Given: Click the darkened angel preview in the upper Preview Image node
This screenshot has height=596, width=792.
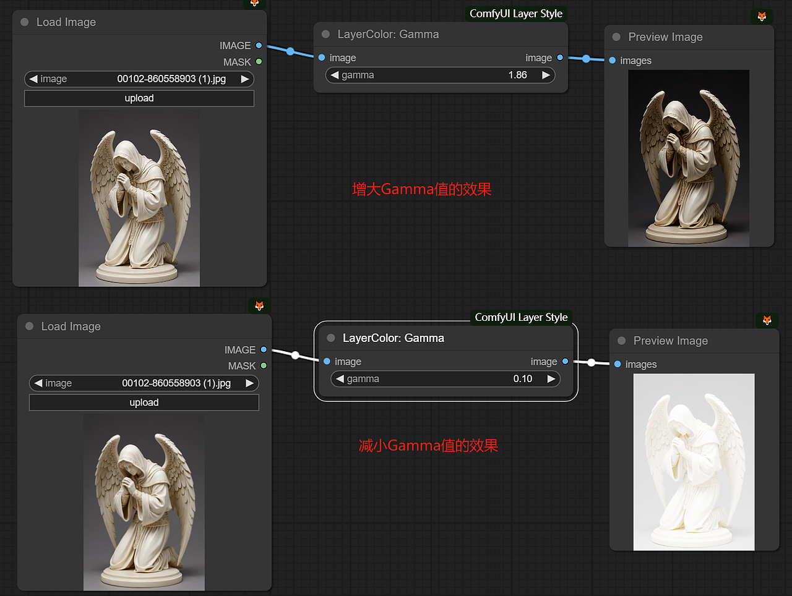Looking at the screenshot, I should [x=689, y=158].
